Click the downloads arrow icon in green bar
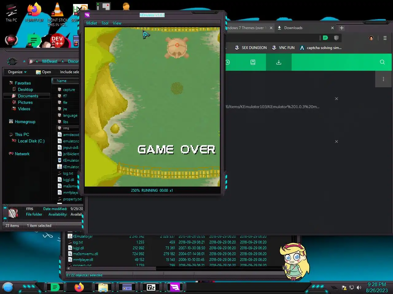393x294 pixels. (x=279, y=62)
